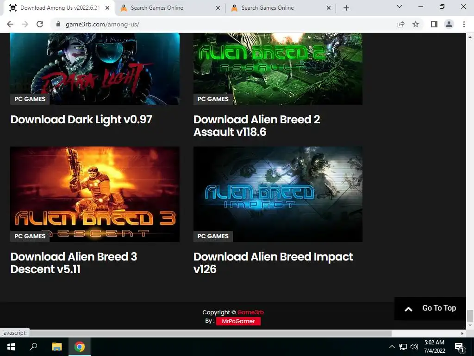474x356 pixels.
Task: Open the Alien Breed Impact thumbnail
Action: pyautogui.click(x=278, y=194)
